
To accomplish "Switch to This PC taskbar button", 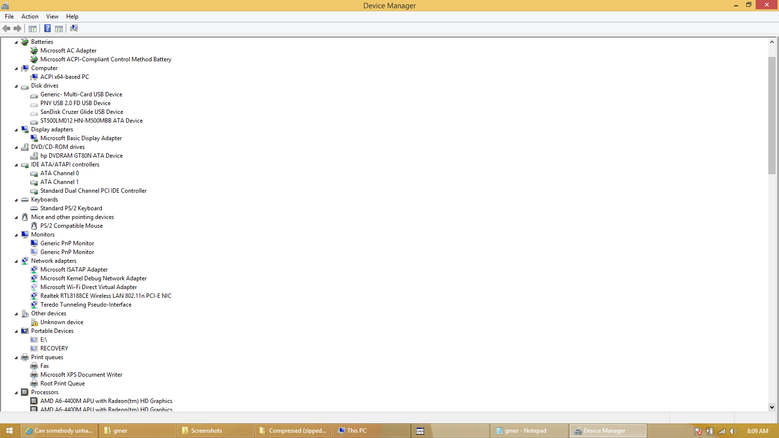I will pyautogui.click(x=371, y=431).
